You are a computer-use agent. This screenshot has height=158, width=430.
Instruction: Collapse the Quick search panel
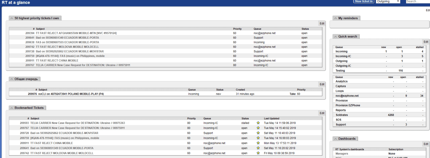pyautogui.click(x=335, y=37)
